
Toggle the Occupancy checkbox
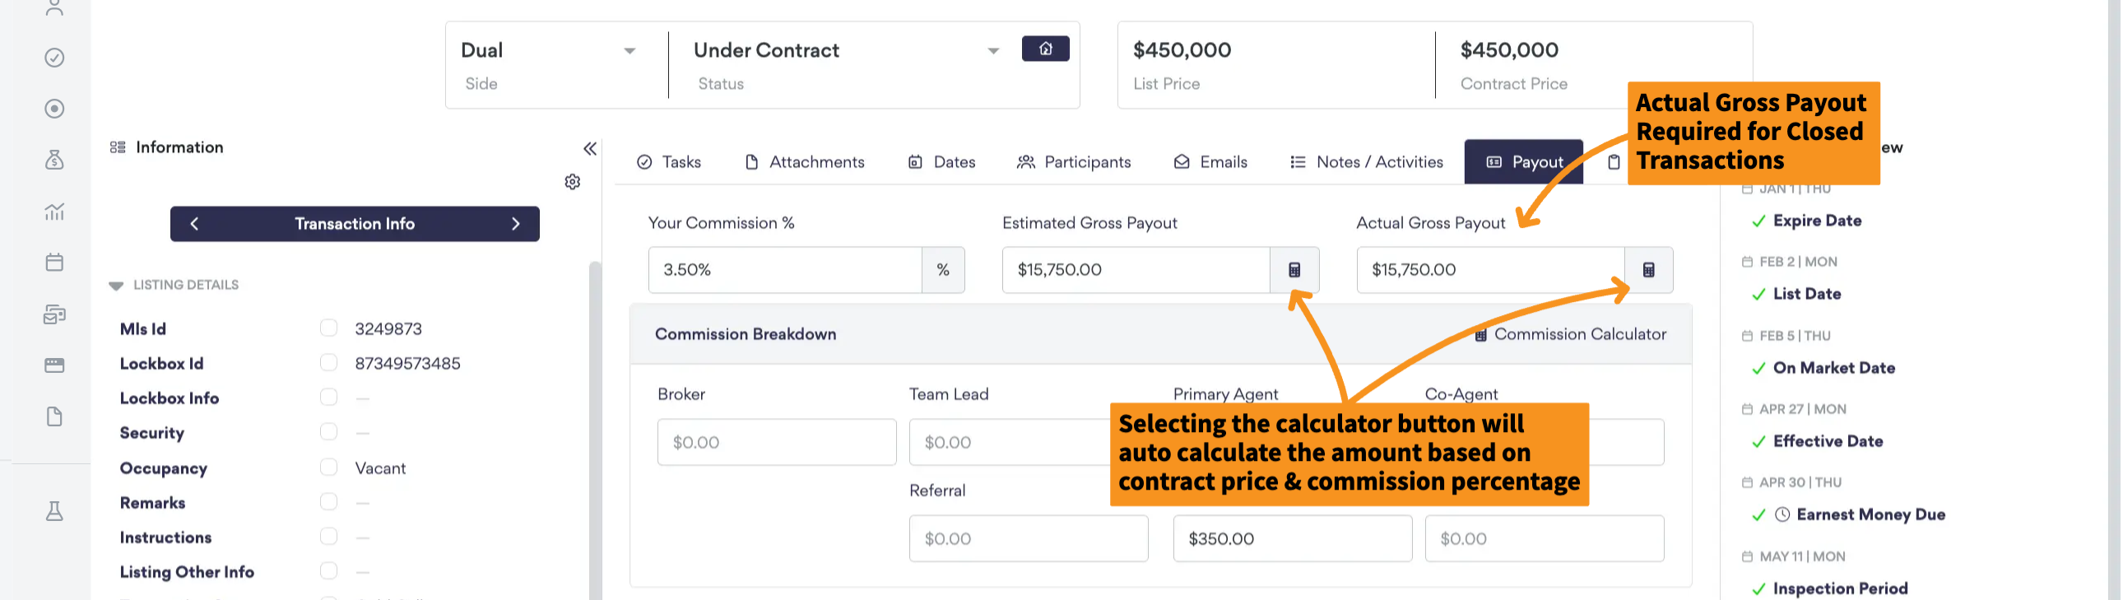click(329, 467)
